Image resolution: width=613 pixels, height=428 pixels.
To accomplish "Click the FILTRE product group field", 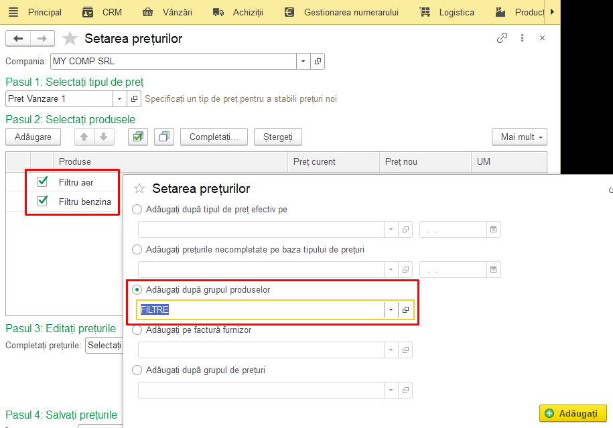I will tap(262, 309).
